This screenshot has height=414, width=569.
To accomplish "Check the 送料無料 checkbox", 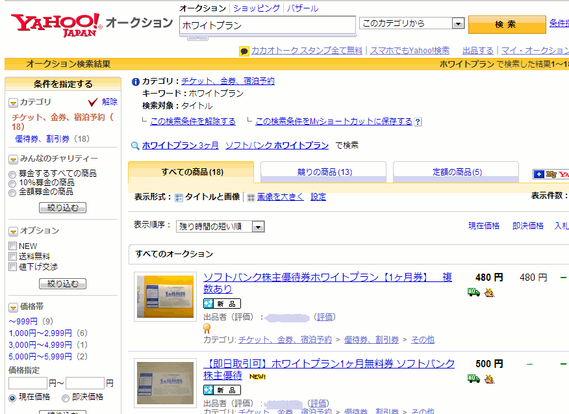I will 12,257.
